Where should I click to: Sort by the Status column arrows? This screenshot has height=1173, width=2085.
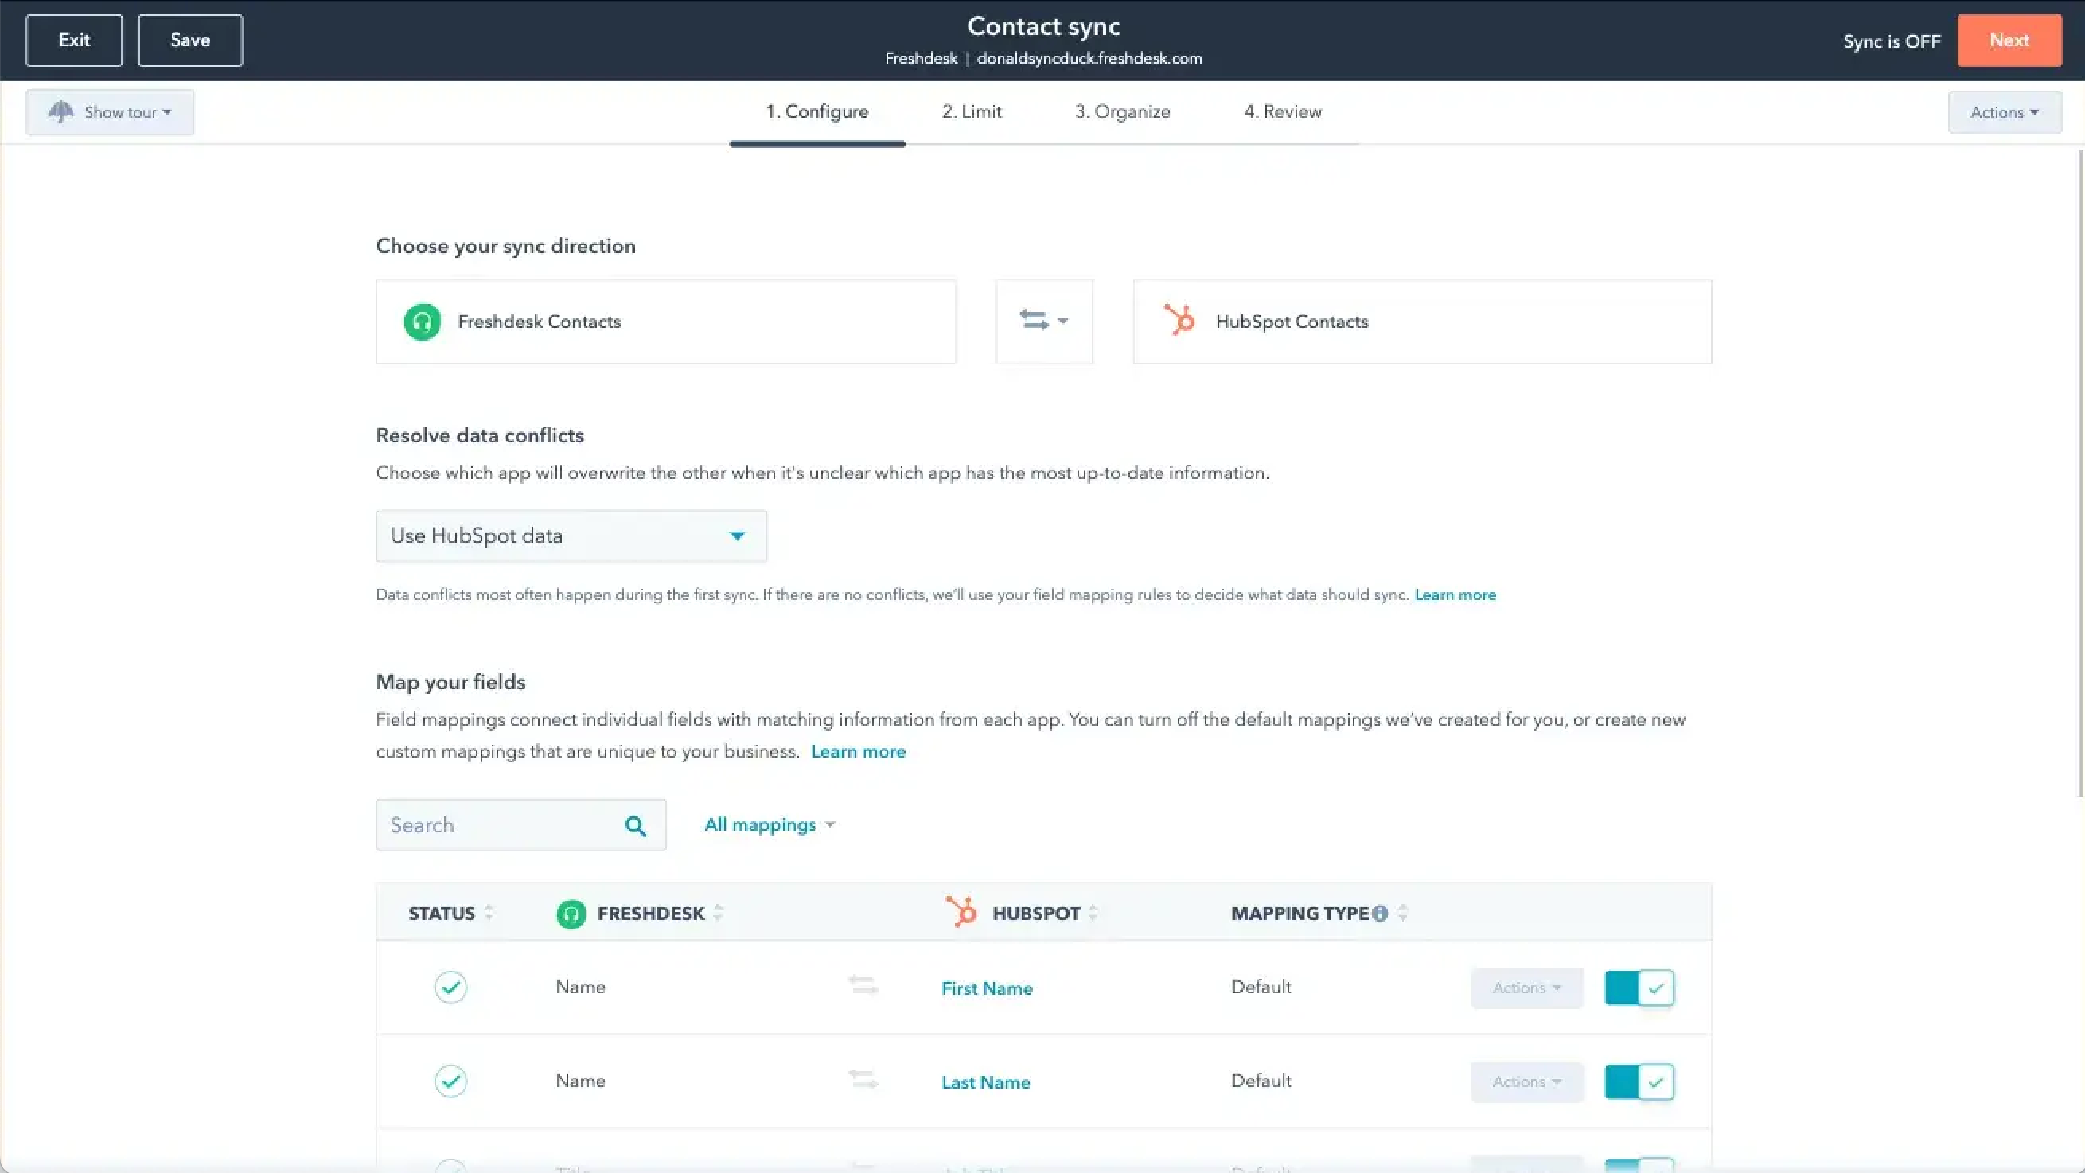(x=489, y=913)
